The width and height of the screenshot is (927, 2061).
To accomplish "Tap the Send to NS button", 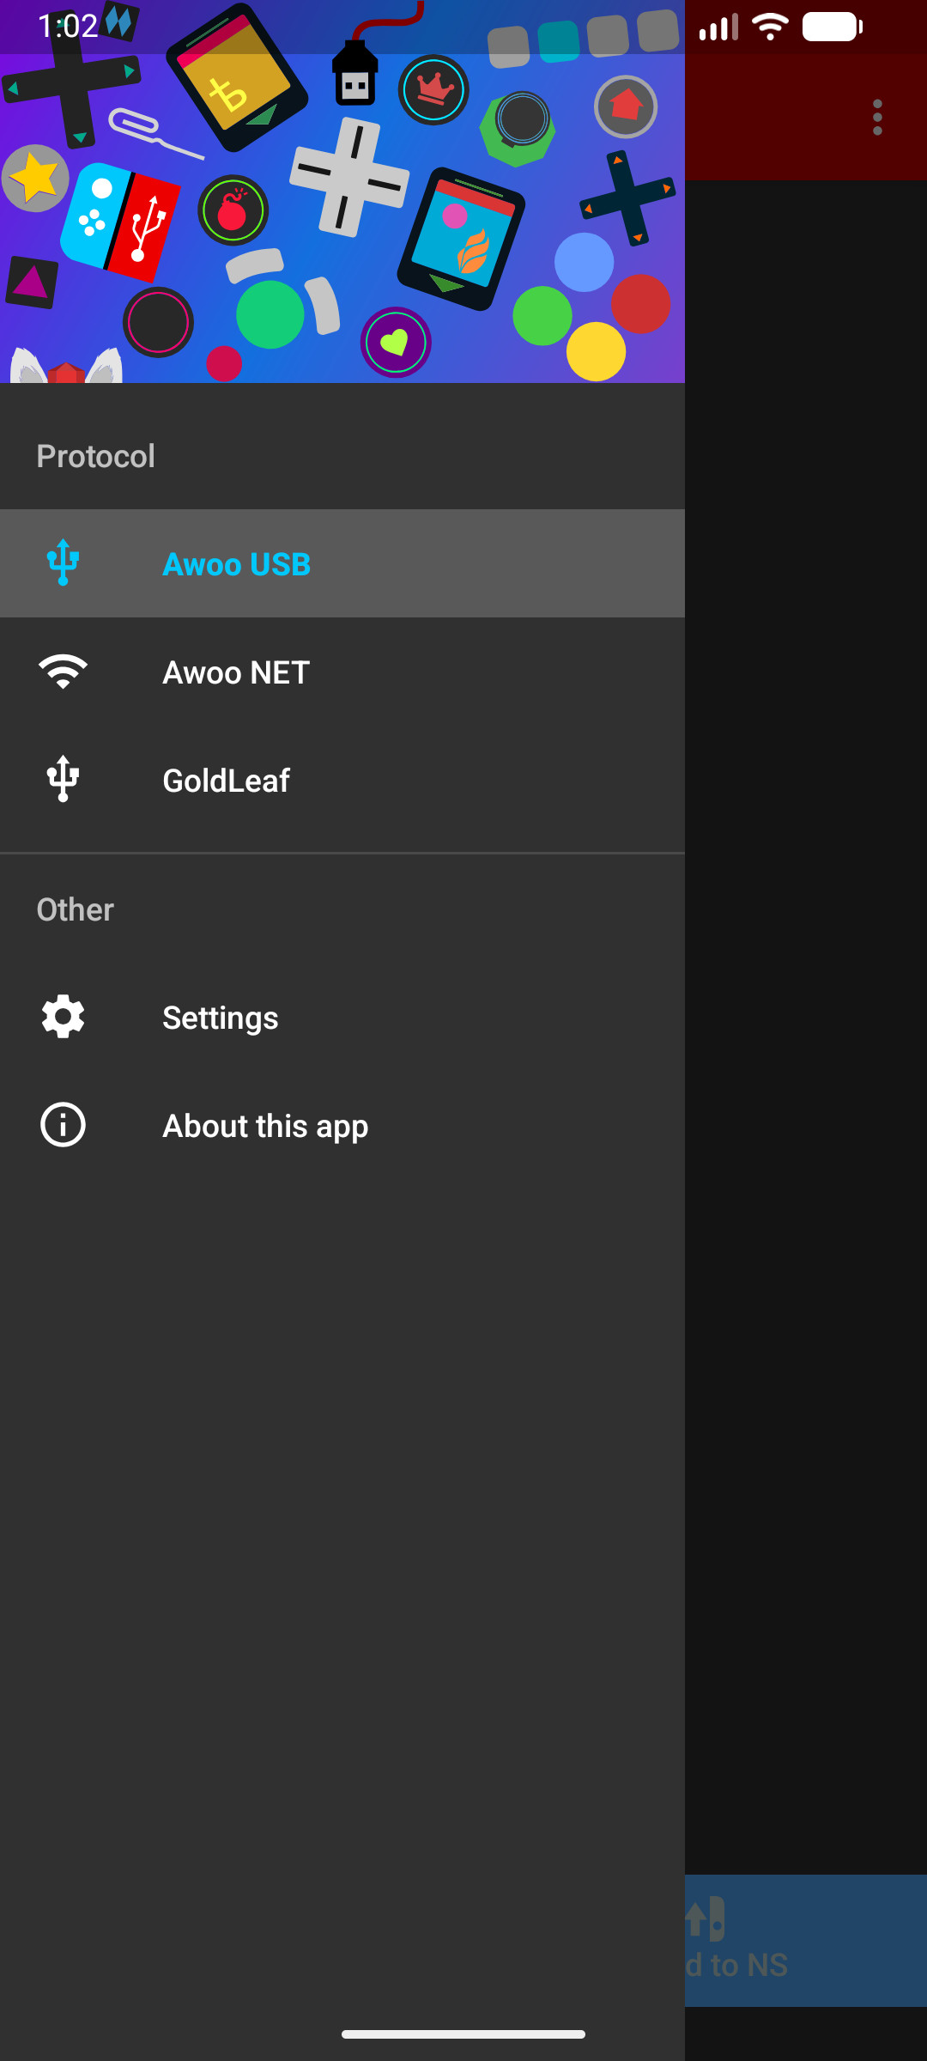I will click(806, 1941).
